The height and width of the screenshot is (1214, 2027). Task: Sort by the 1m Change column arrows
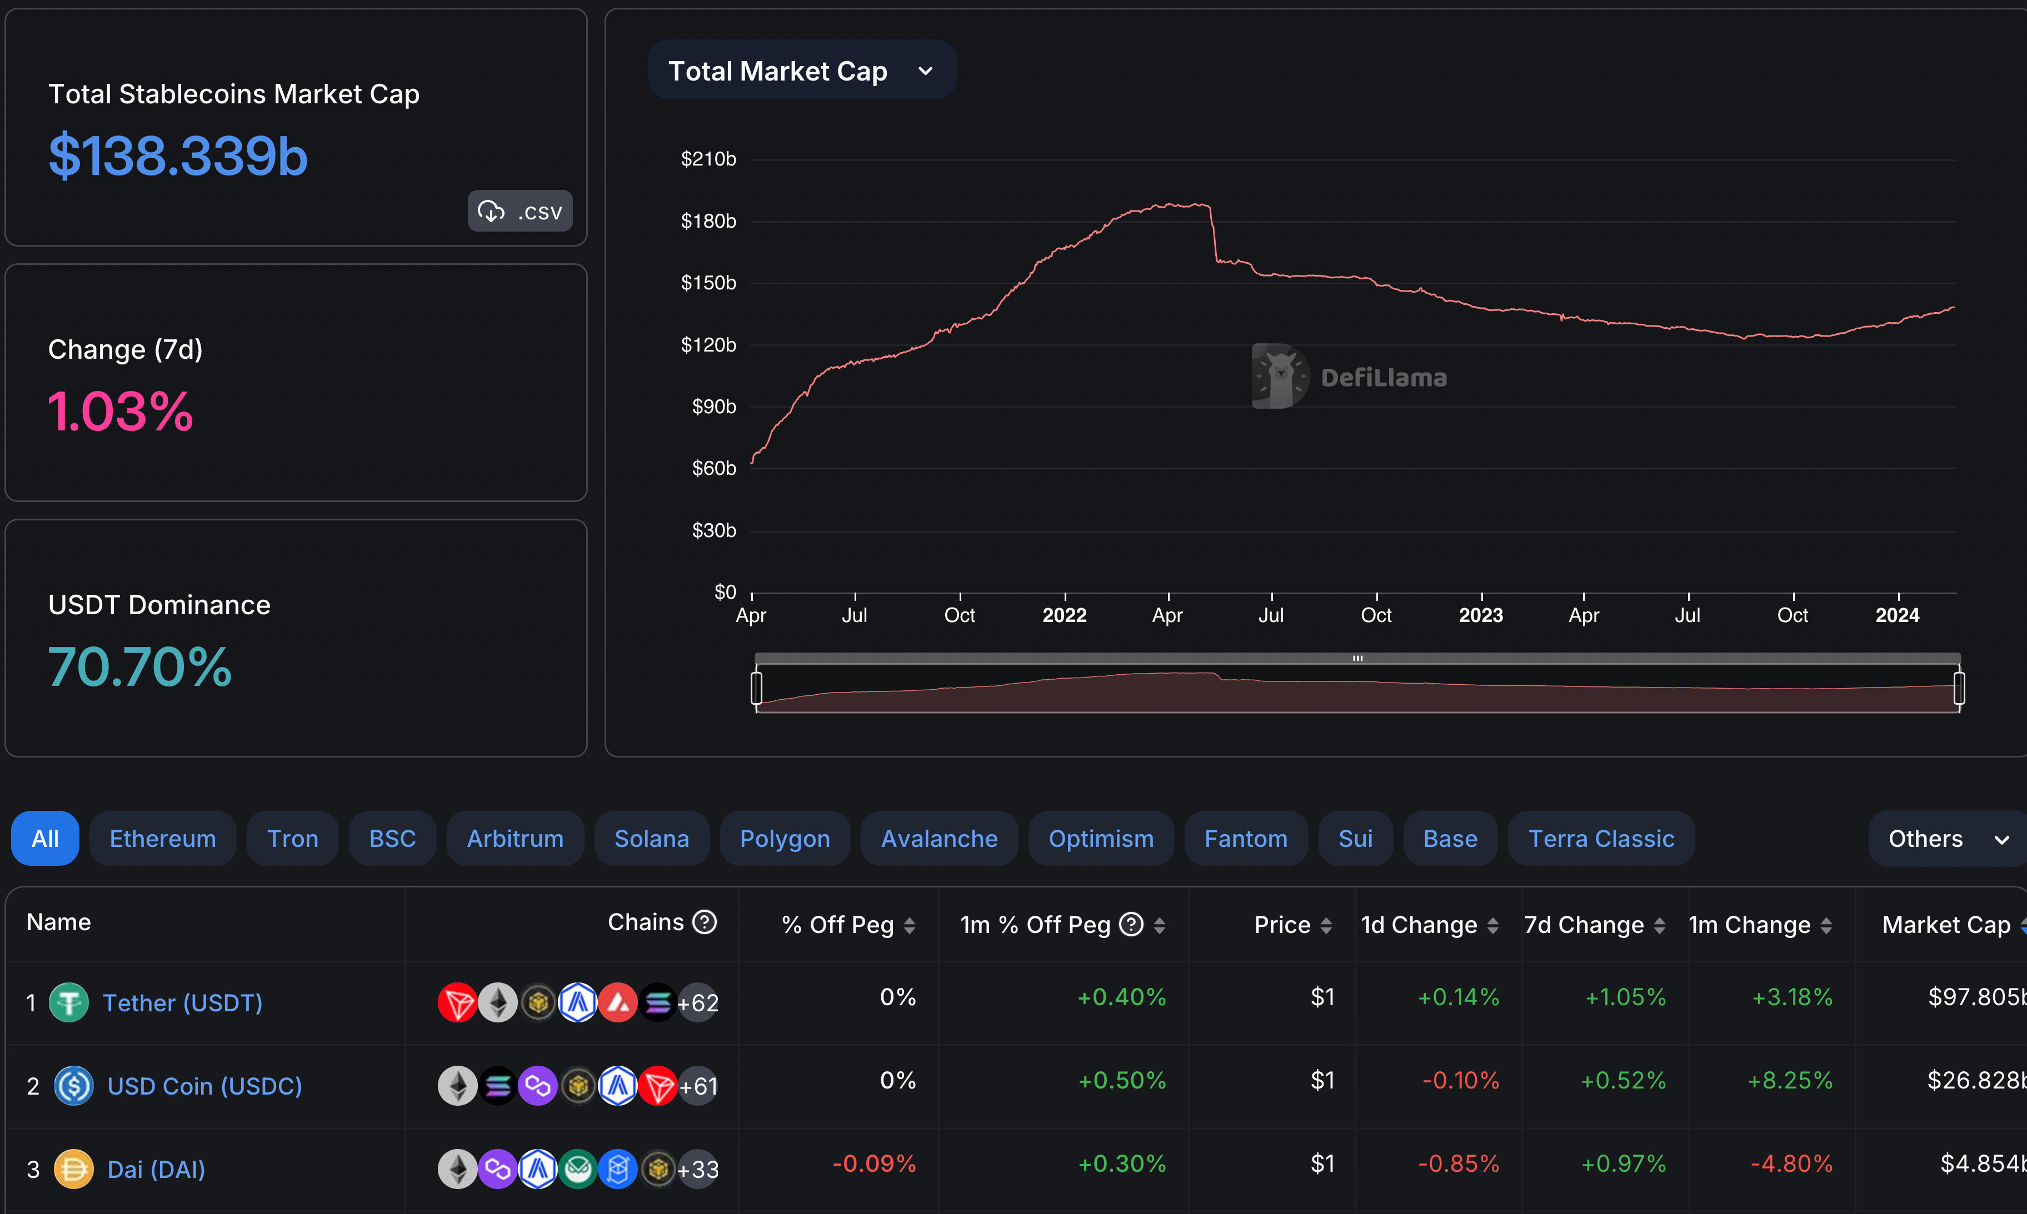(1826, 925)
